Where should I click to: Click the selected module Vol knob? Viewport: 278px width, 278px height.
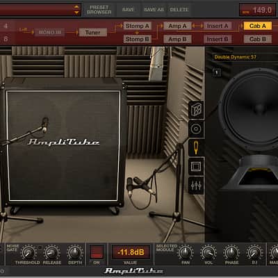[208, 253]
